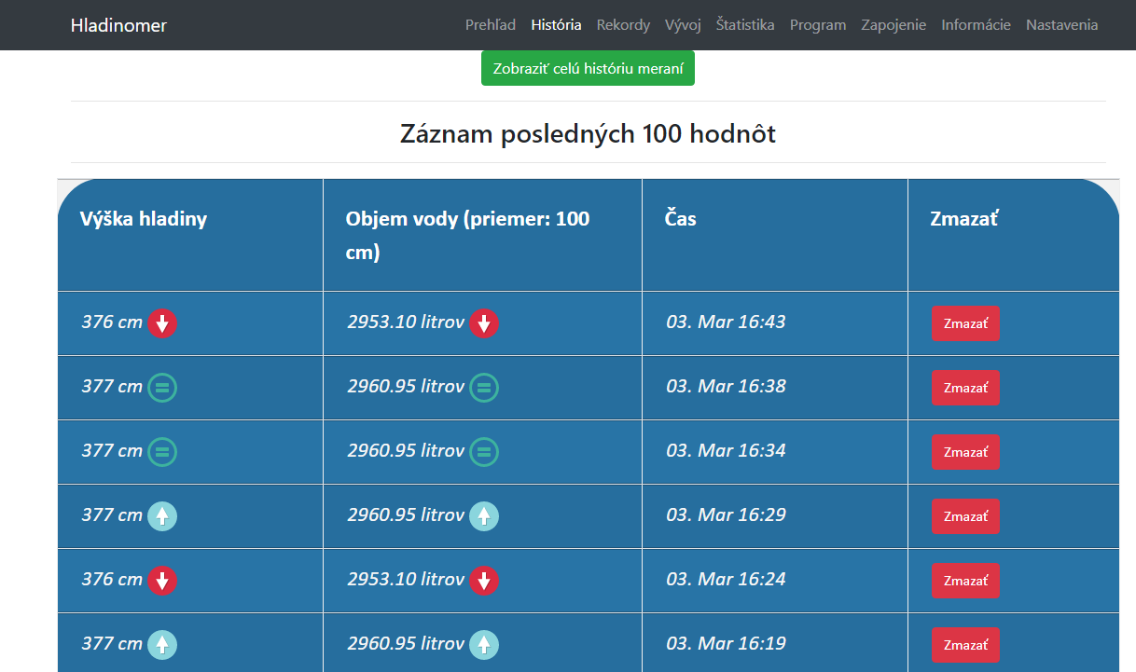Click the red down arrow beside 376 cm at 16:43
Image resolution: width=1136 pixels, height=672 pixels.
(x=162, y=323)
